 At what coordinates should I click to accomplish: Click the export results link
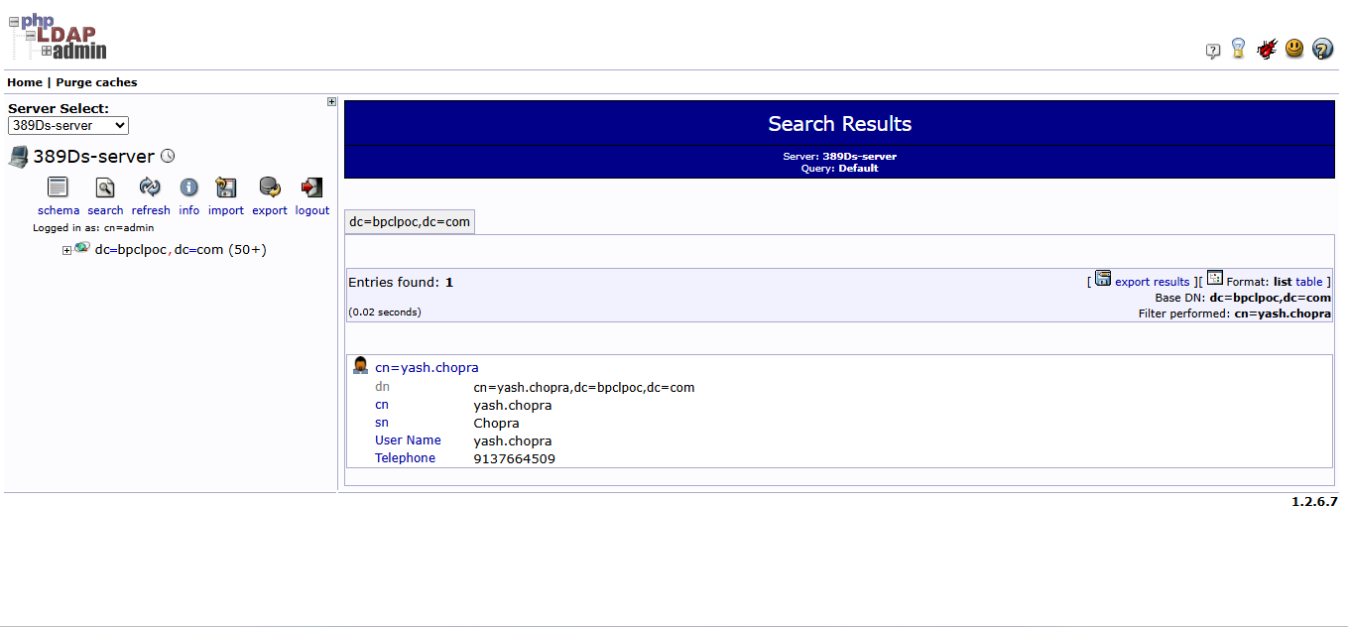point(1152,282)
